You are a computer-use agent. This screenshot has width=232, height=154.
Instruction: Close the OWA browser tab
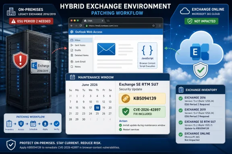(x=102, y=21)
